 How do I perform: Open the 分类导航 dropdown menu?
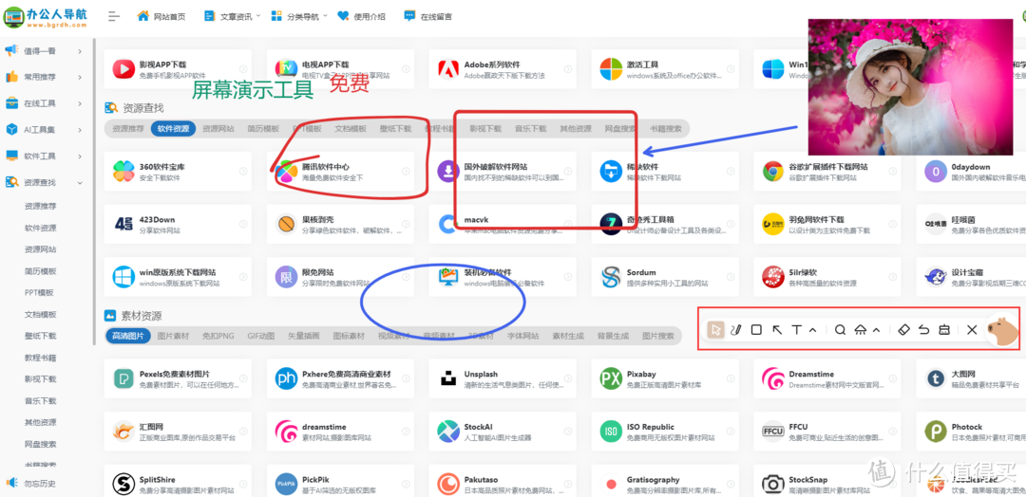pyautogui.click(x=299, y=16)
